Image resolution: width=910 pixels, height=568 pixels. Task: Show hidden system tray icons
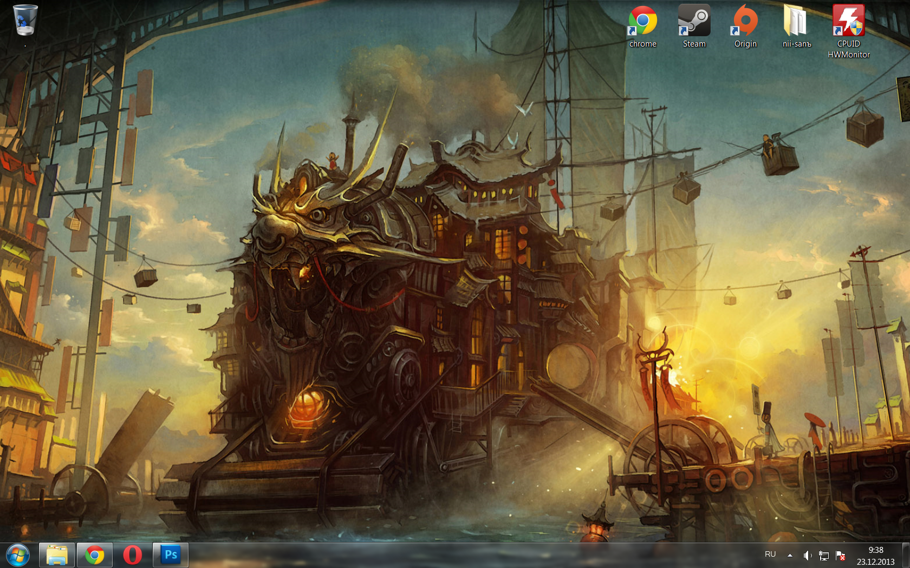pyautogui.click(x=790, y=555)
